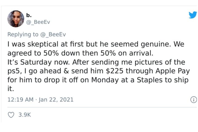The height and width of the screenshot is (132, 198).
Task: Open the @_BeeEv handle below the name
Action: pos(38,22)
